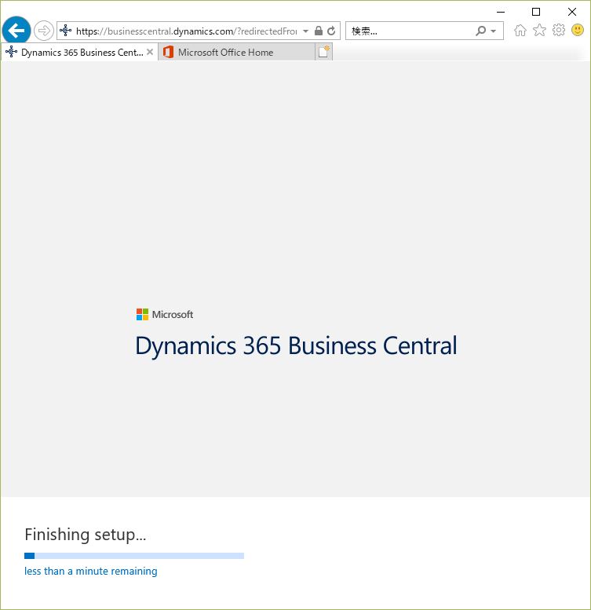Click the Finishing setup progress bar
Image resolution: width=591 pixels, height=610 pixels.
pos(134,556)
